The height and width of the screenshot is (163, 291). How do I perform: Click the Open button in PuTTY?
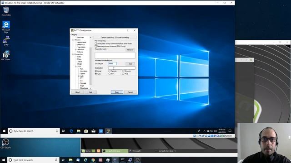click(x=117, y=92)
